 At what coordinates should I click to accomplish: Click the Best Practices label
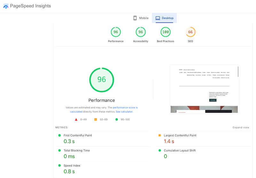click(x=165, y=41)
